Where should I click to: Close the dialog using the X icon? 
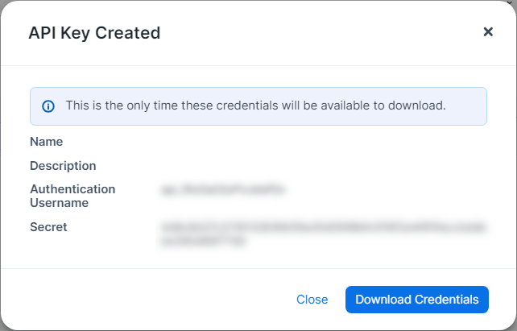pos(487,32)
